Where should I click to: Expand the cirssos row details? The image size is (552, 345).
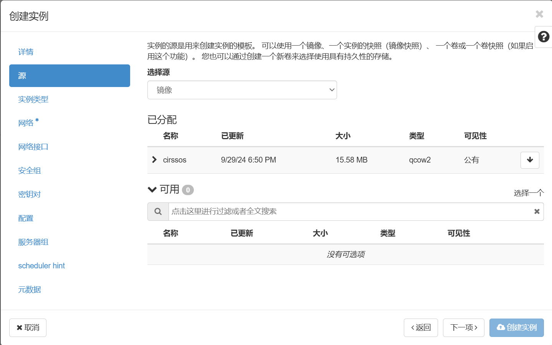pos(154,159)
